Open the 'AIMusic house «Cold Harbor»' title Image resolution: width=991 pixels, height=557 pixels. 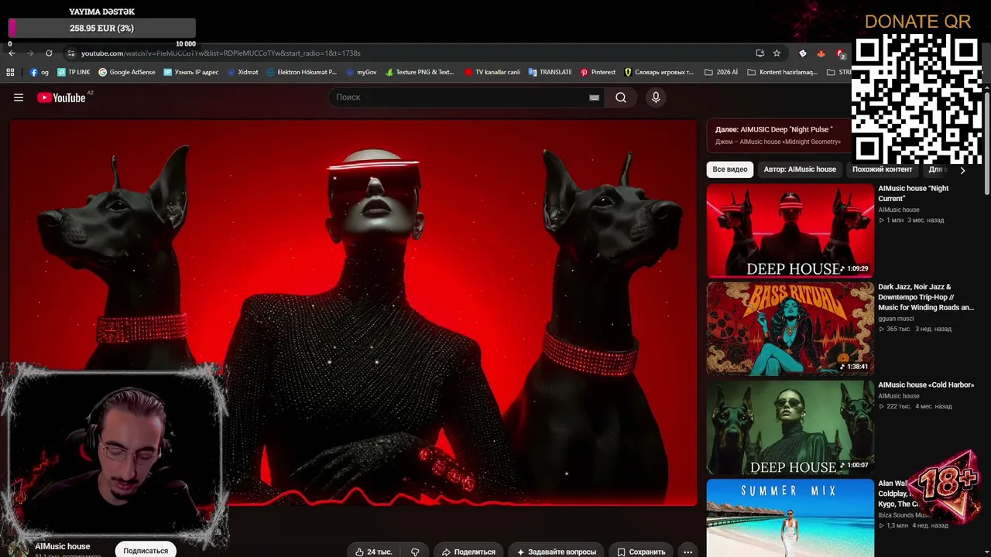(x=926, y=385)
